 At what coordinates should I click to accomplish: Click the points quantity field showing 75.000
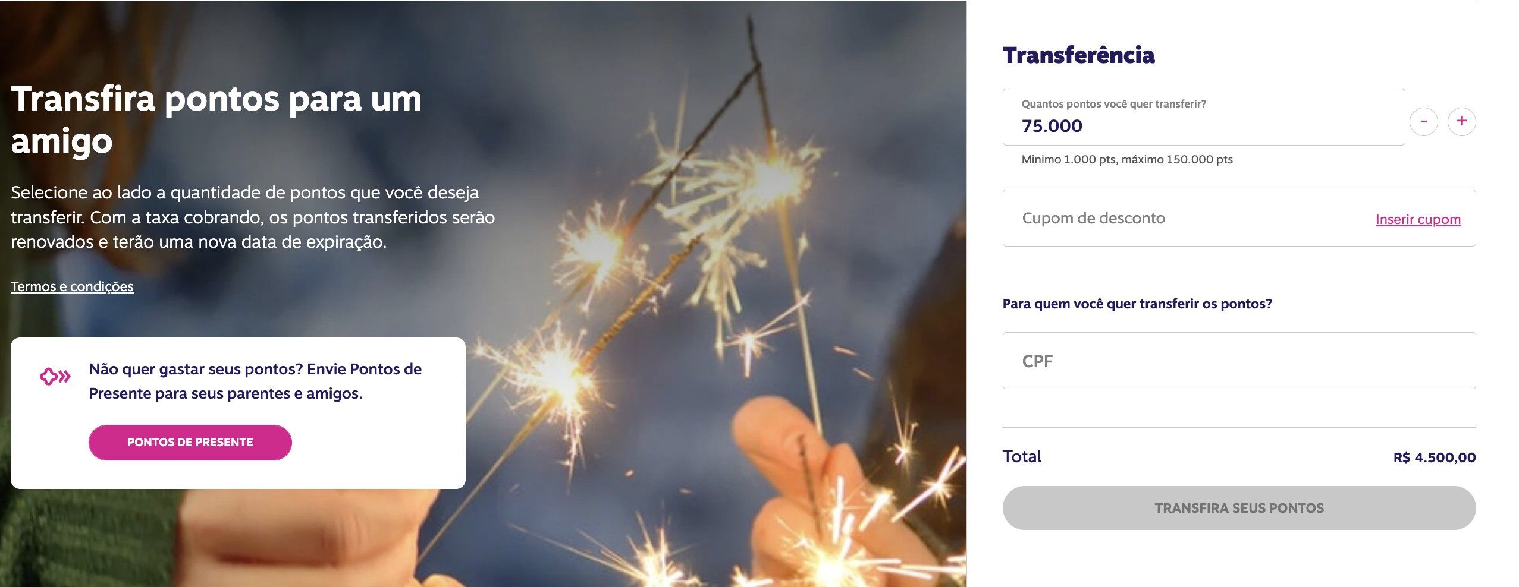point(1204,117)
